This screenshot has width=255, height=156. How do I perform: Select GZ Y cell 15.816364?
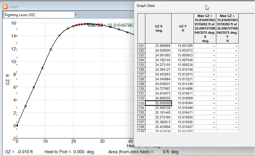pyautogui.click(x=183, y=103)
